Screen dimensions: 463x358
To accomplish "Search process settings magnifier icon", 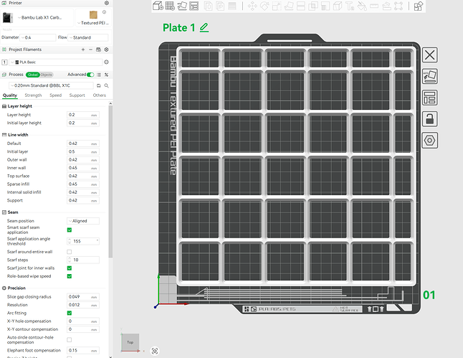I will tap(107, 85).
